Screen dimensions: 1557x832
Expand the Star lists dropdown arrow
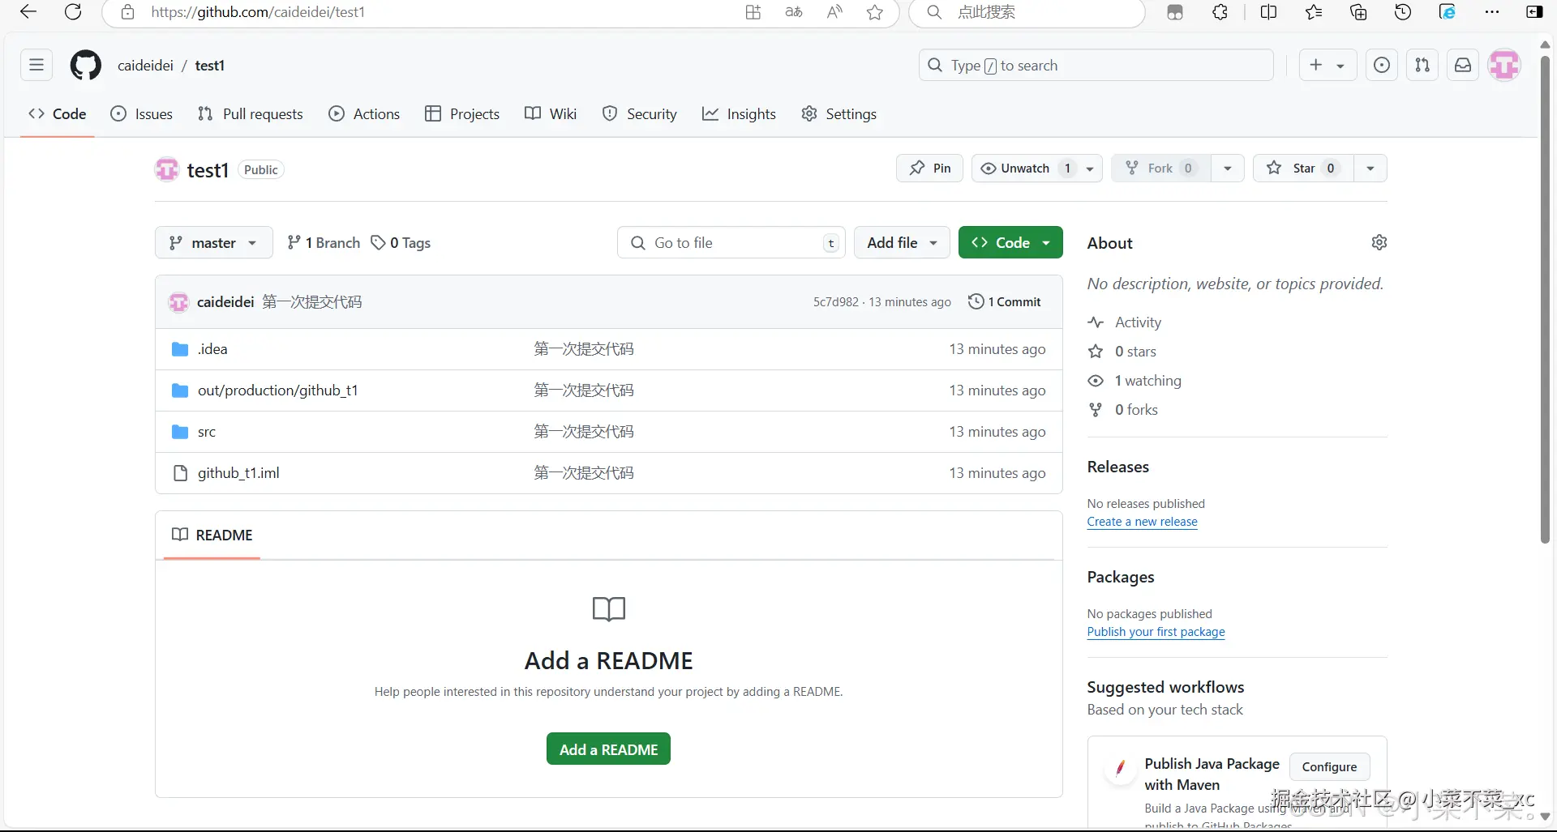1370,169
